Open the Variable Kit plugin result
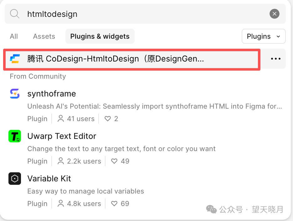The image size is (293, 221). point(49,179)
